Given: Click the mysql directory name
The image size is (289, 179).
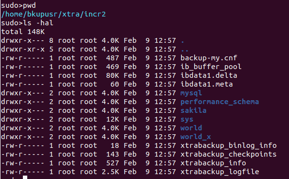Looking at the screenshot, I should click(191, 93).
